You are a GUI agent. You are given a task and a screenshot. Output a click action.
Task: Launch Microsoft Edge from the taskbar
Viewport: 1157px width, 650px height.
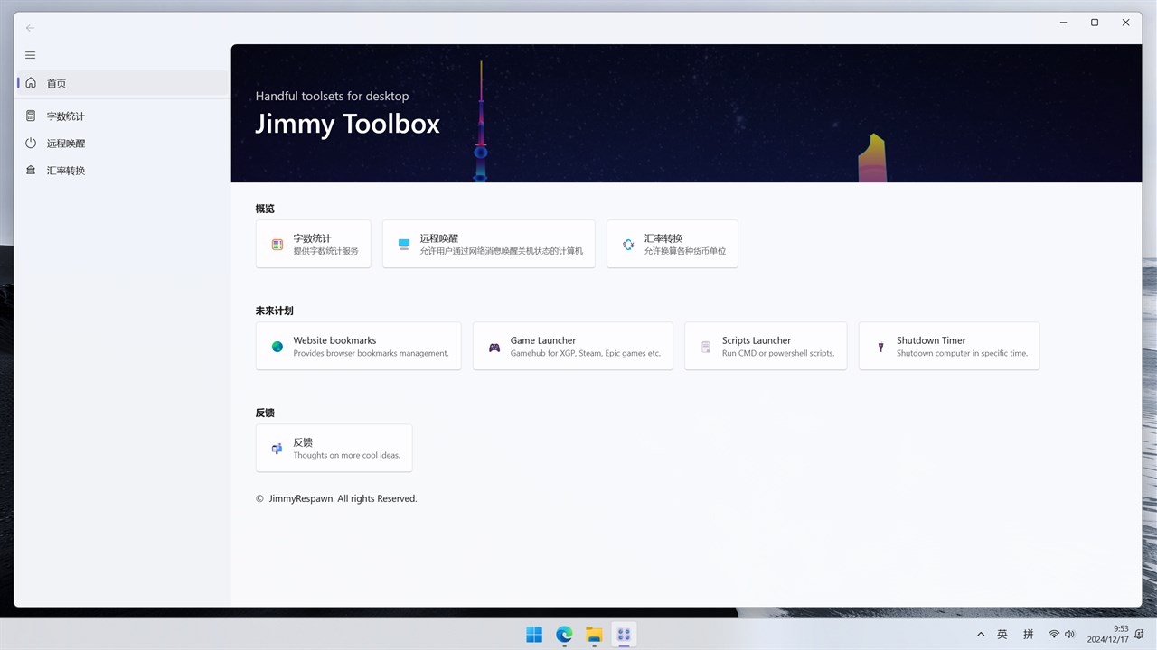(x=564, y=635)
